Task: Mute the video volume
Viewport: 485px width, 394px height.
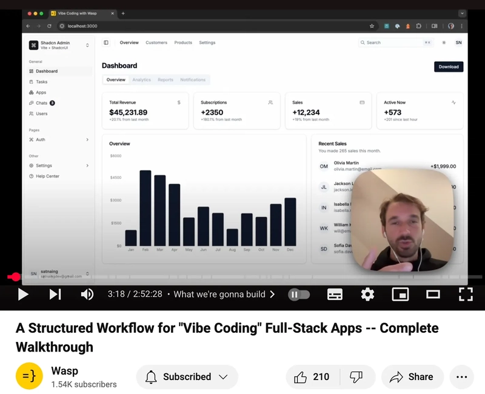Action: (x=87, y=294)
